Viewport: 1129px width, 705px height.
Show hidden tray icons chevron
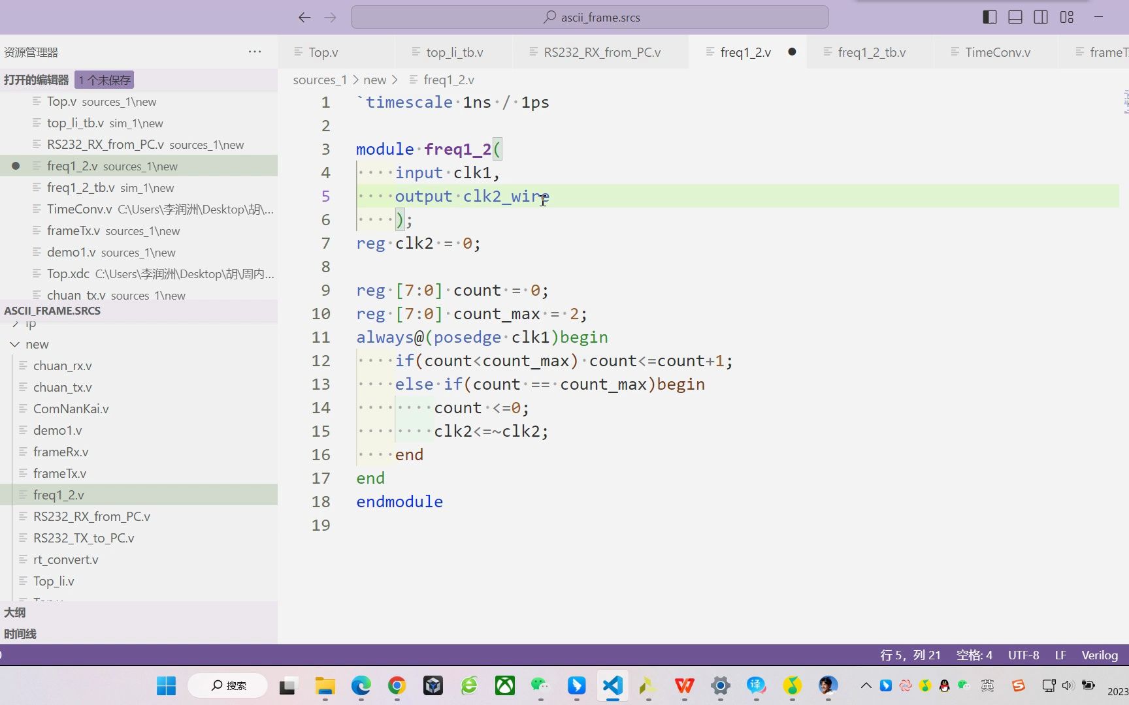[866, 685]
